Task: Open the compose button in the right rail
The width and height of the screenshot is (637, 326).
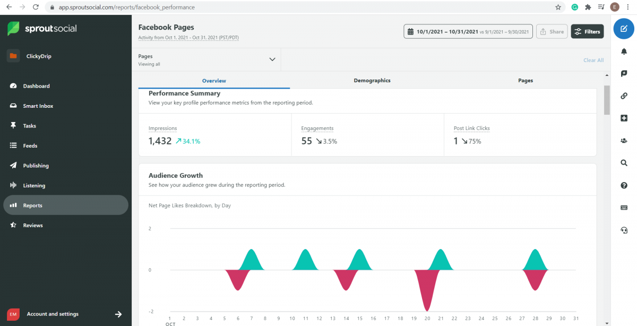Action: 624,29
